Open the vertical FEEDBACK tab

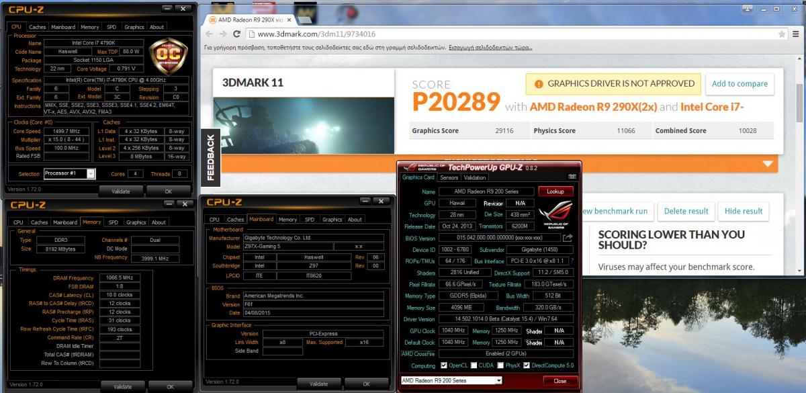click(x=210, y=159)
